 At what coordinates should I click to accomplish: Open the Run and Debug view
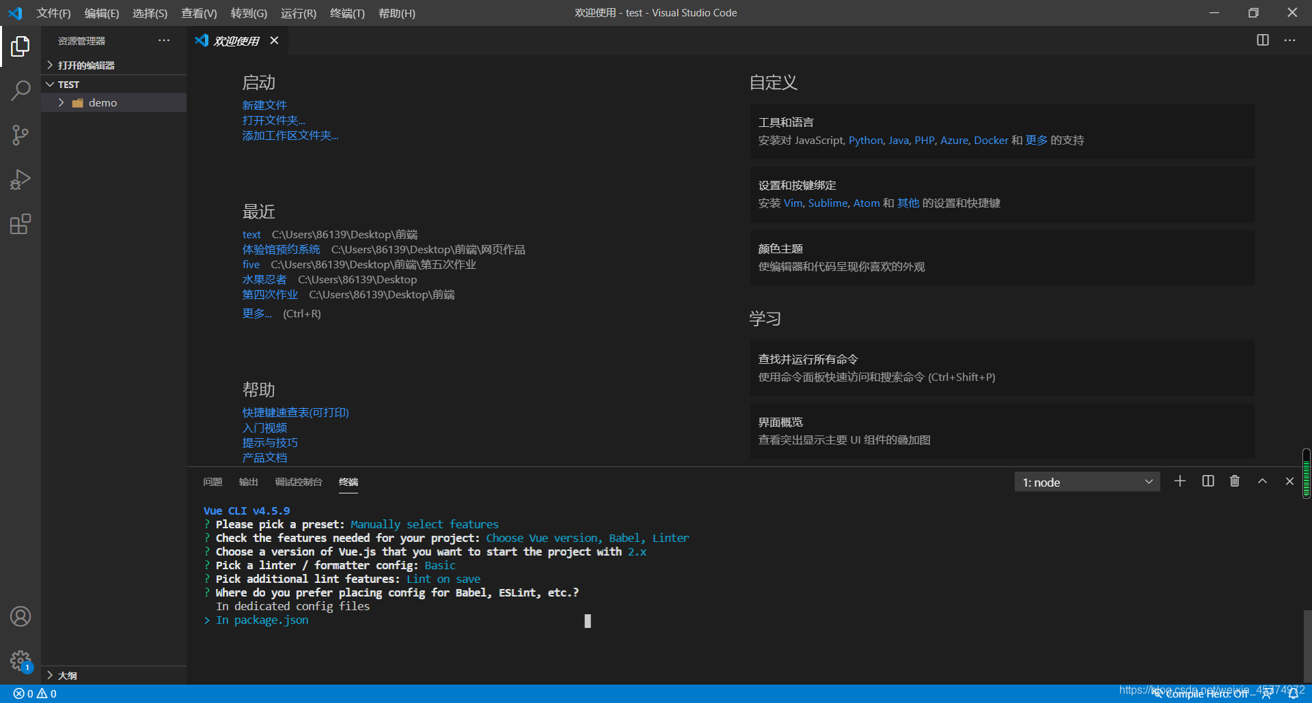point(20,180)
